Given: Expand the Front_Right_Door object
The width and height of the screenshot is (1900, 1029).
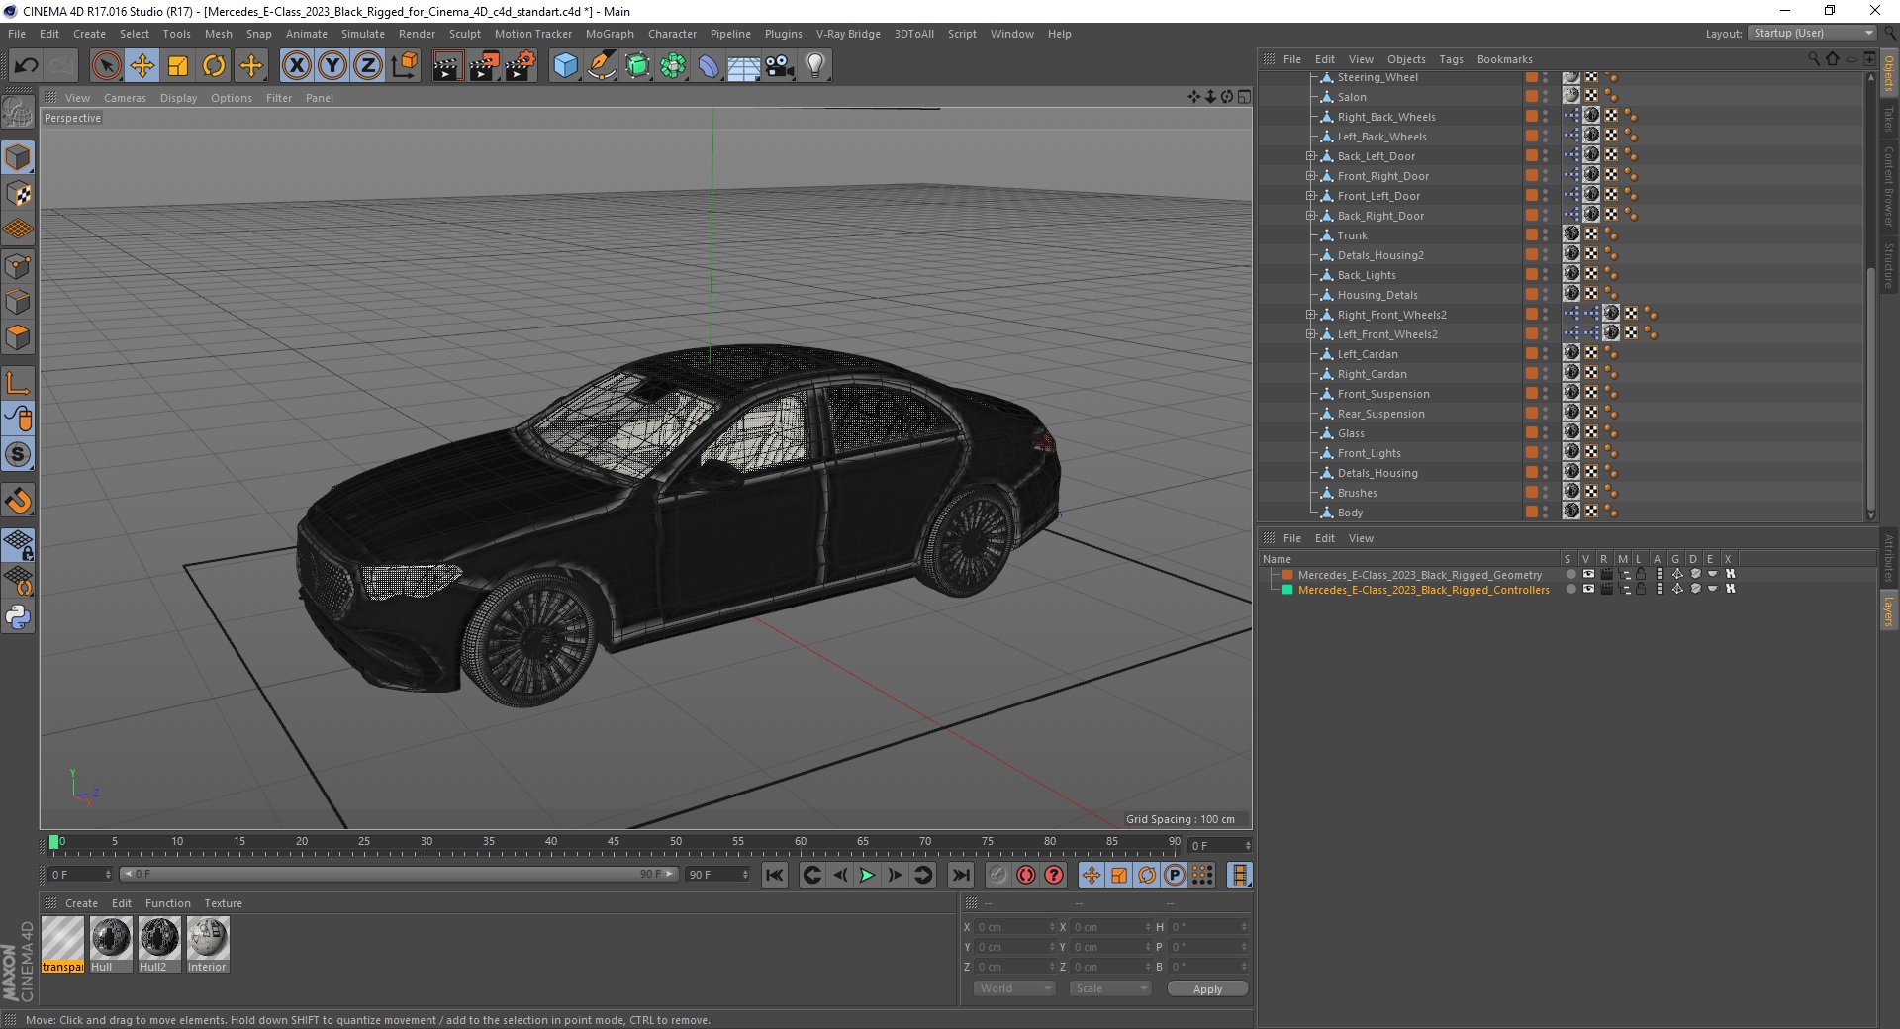Looking at the screenshot, I should (x=1310, y=176).
